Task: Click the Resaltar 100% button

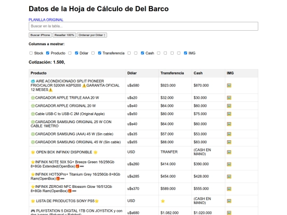Action: (x=64, y=35)
